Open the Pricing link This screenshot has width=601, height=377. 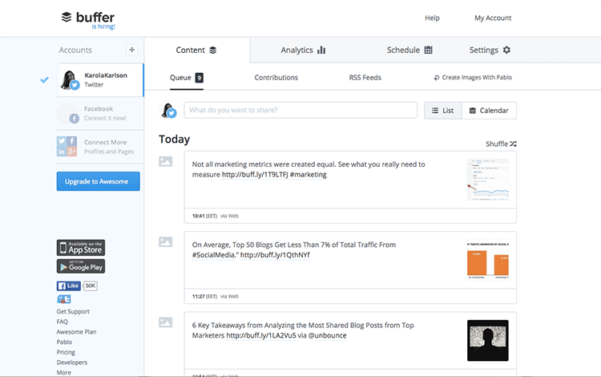pyautogui.click(x=66, y=352)
